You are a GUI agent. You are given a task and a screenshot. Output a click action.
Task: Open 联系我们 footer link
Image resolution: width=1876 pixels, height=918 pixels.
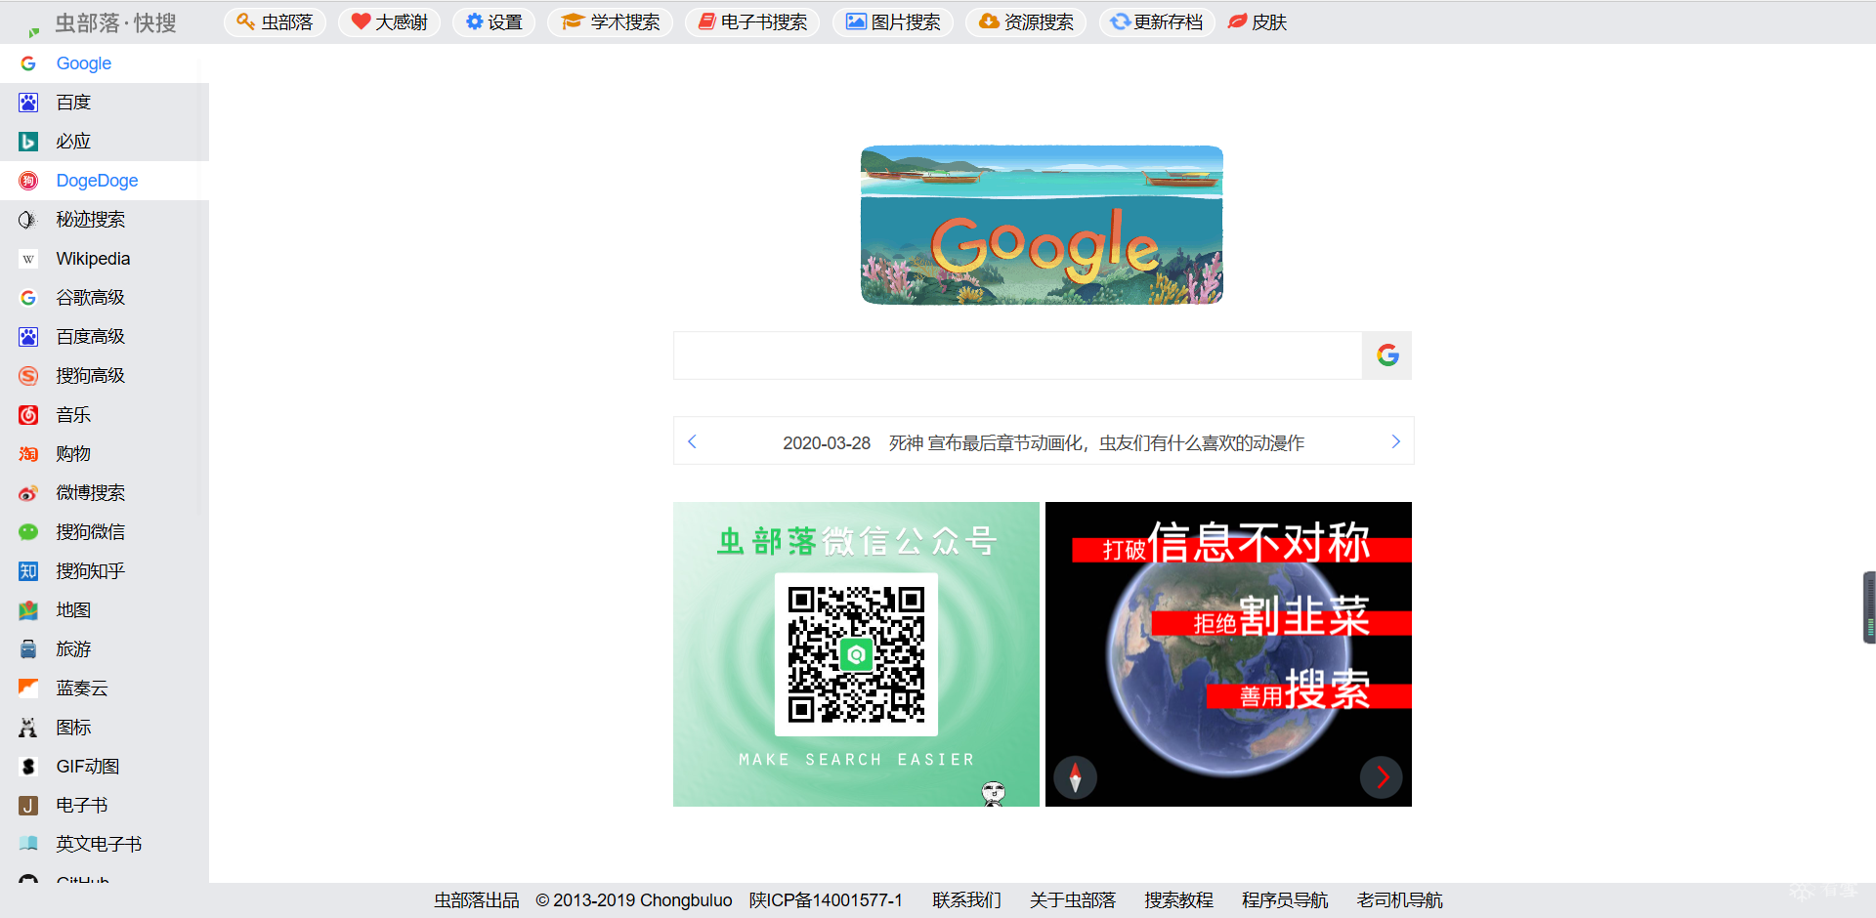pos(966,900)
